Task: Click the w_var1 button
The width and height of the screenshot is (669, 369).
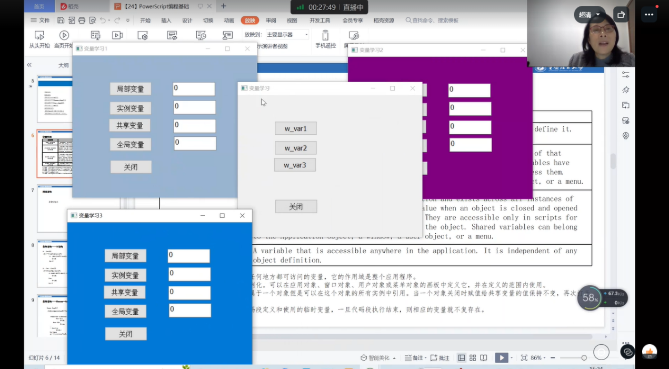Action: tap(295, 128)
